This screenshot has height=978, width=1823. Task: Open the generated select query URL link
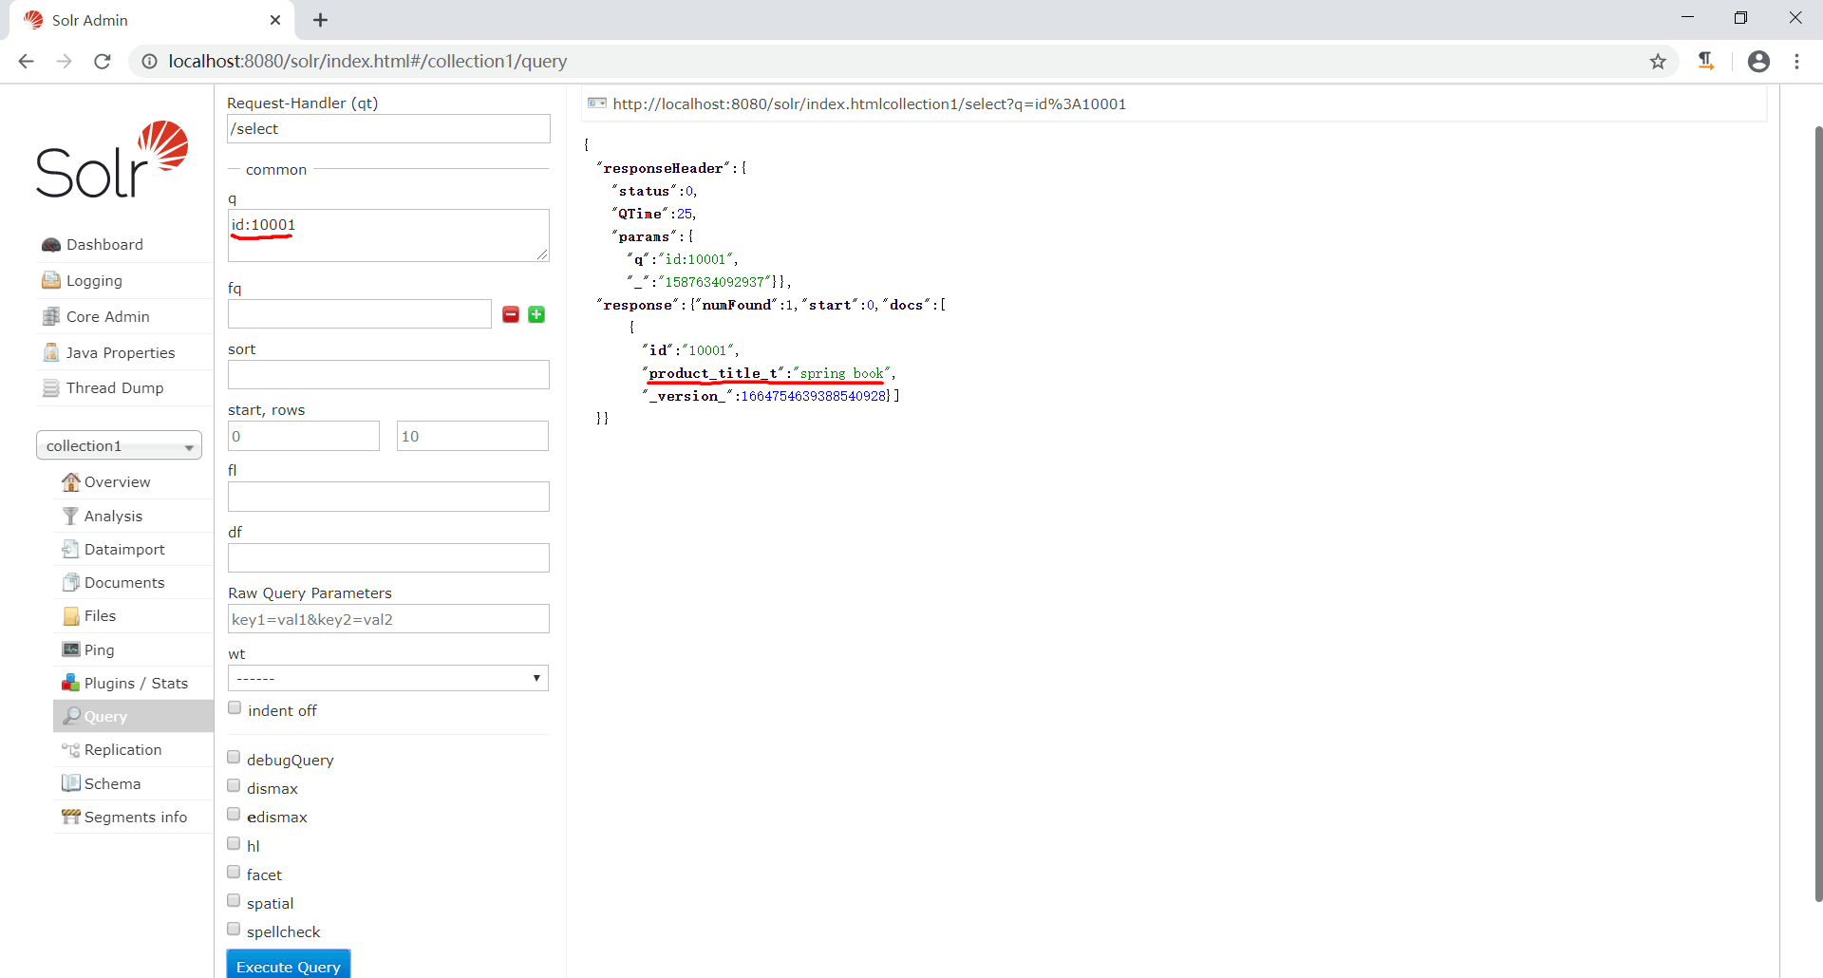(x=870, y=103)
